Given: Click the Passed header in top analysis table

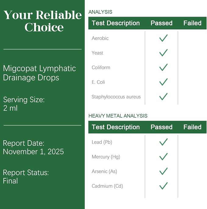Looking at the screenshot, I should click(162, 23).
